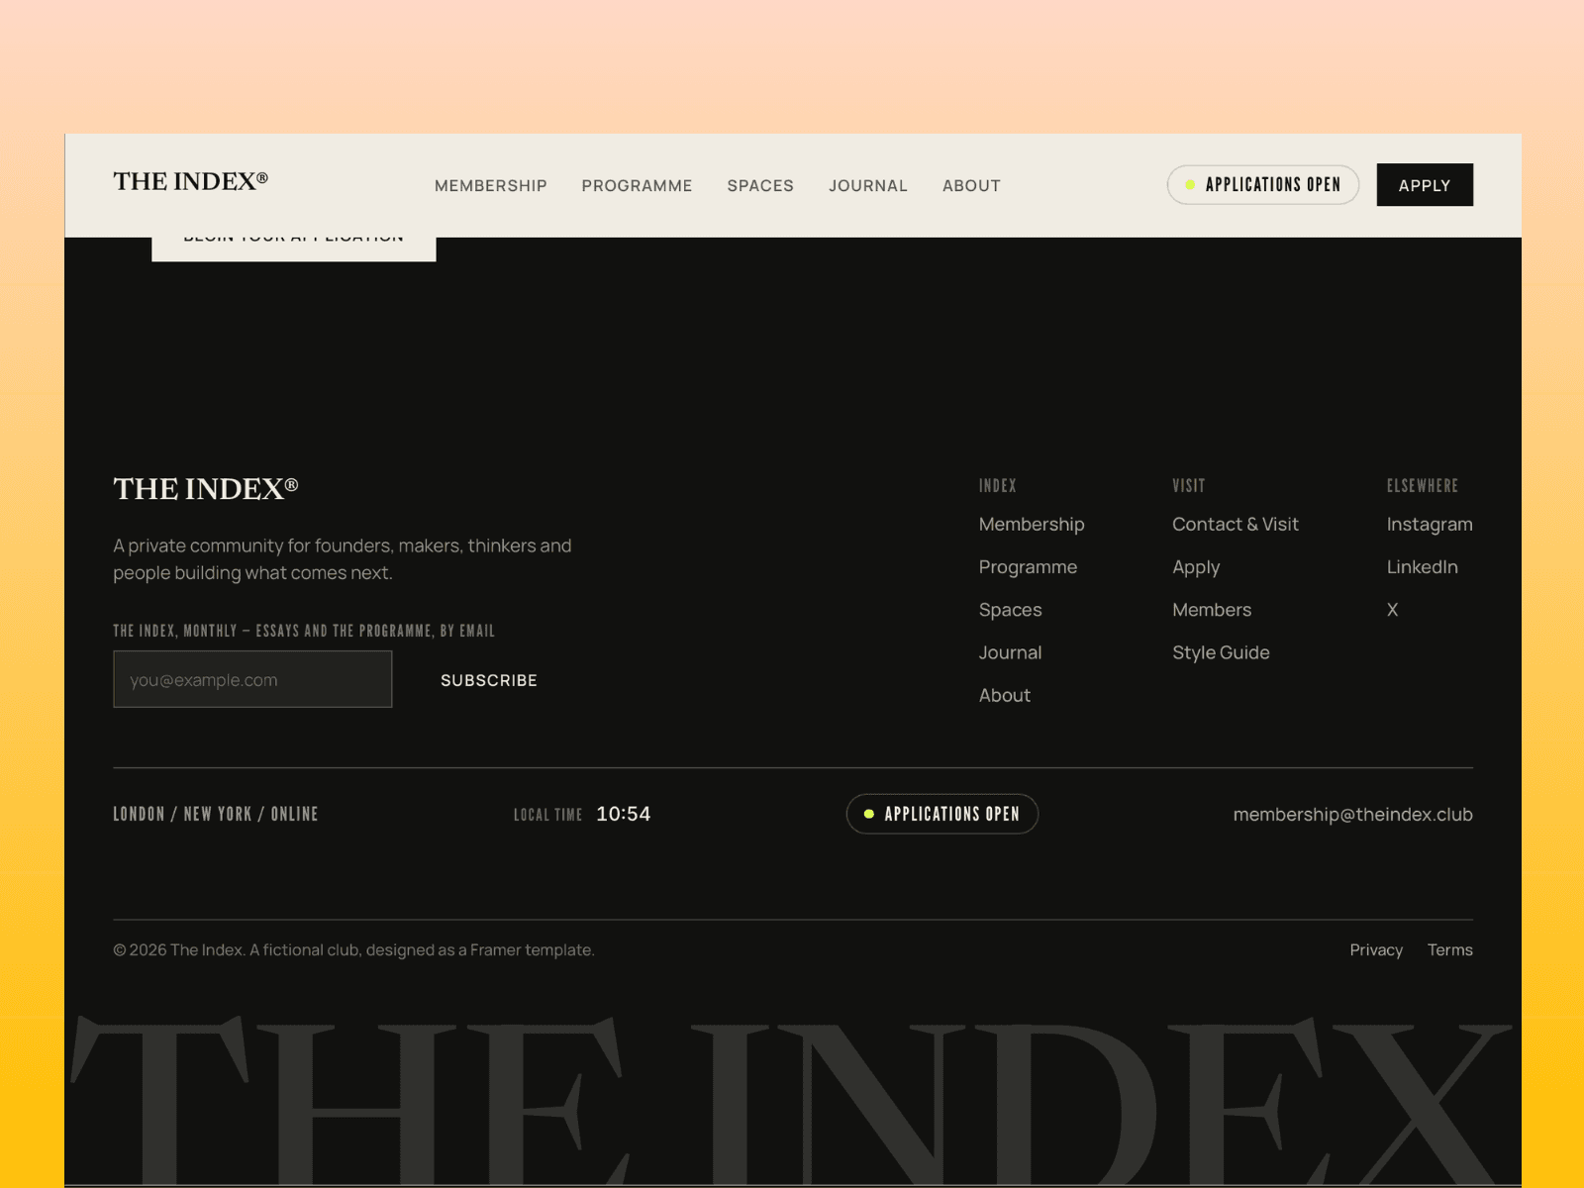Click the Subscribe button
1584x1188 pixels.
489,680
